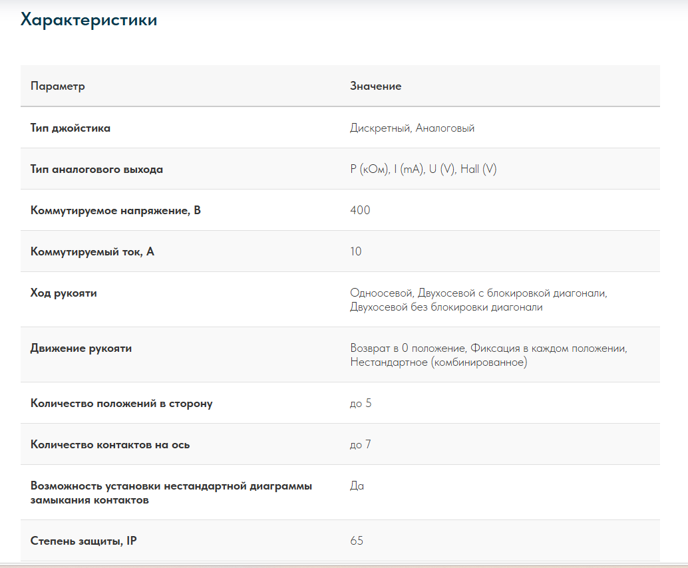The height and width of the screenshot is (568, 688).
Task: Select the Количество контактов на ось label
Action: (x=110, y=444)
